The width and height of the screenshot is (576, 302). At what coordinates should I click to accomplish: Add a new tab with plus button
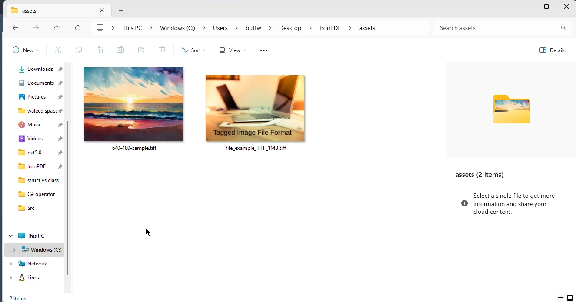(121, 10)
